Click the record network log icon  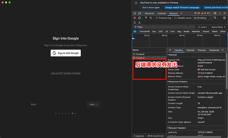[x=134, y=18]
